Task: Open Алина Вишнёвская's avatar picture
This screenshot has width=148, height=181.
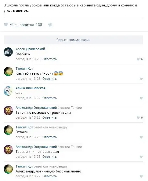Action: coord(8,91)
